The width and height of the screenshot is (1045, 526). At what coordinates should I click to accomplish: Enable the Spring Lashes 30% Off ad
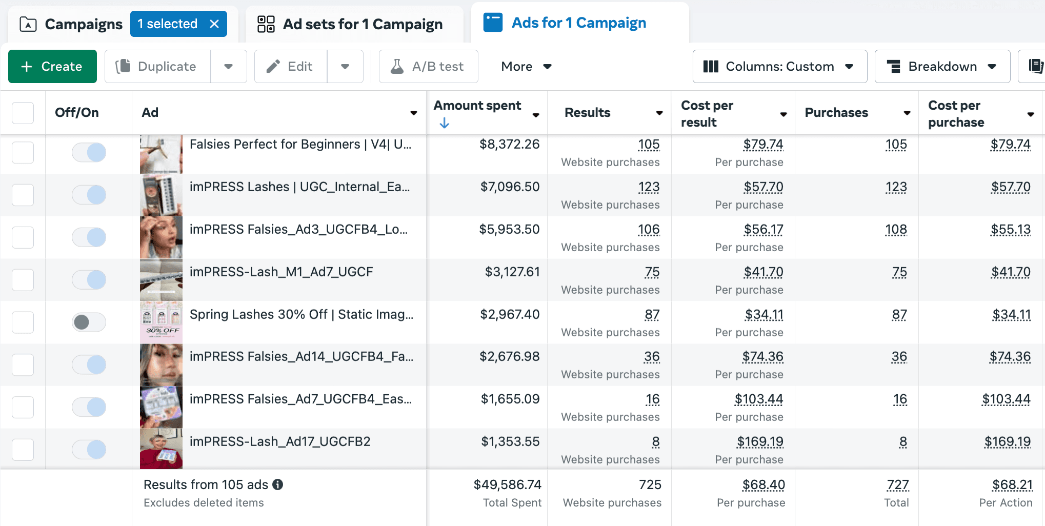(x=89, y=322)
